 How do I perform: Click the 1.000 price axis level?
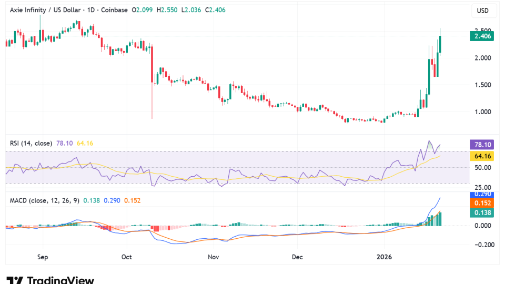(482, 112)
